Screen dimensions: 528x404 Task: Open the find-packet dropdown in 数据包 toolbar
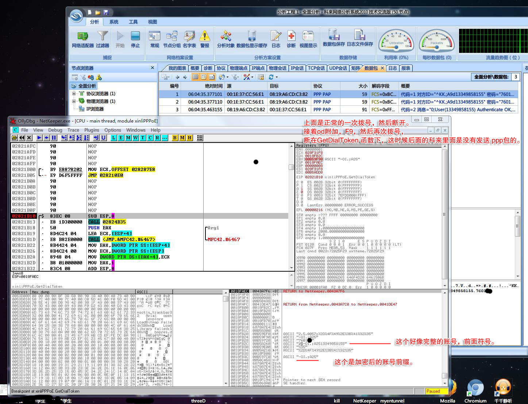(227, 77)
